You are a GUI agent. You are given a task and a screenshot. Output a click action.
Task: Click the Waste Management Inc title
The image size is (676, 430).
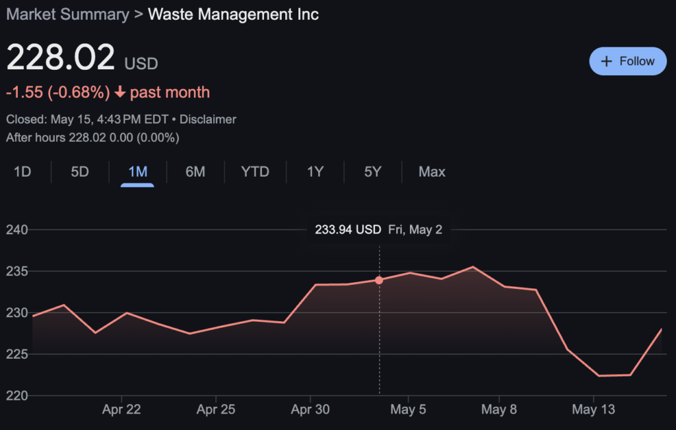(233, 15)
